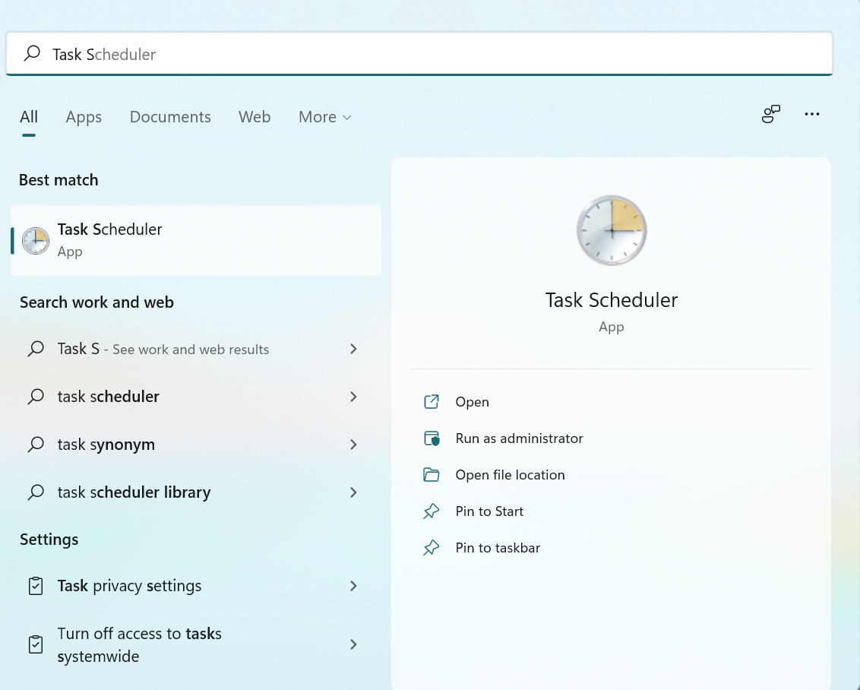860x690 pixels.
Task: Click clipboard icon for Turn off access to tasks
Action: (36, 644)
